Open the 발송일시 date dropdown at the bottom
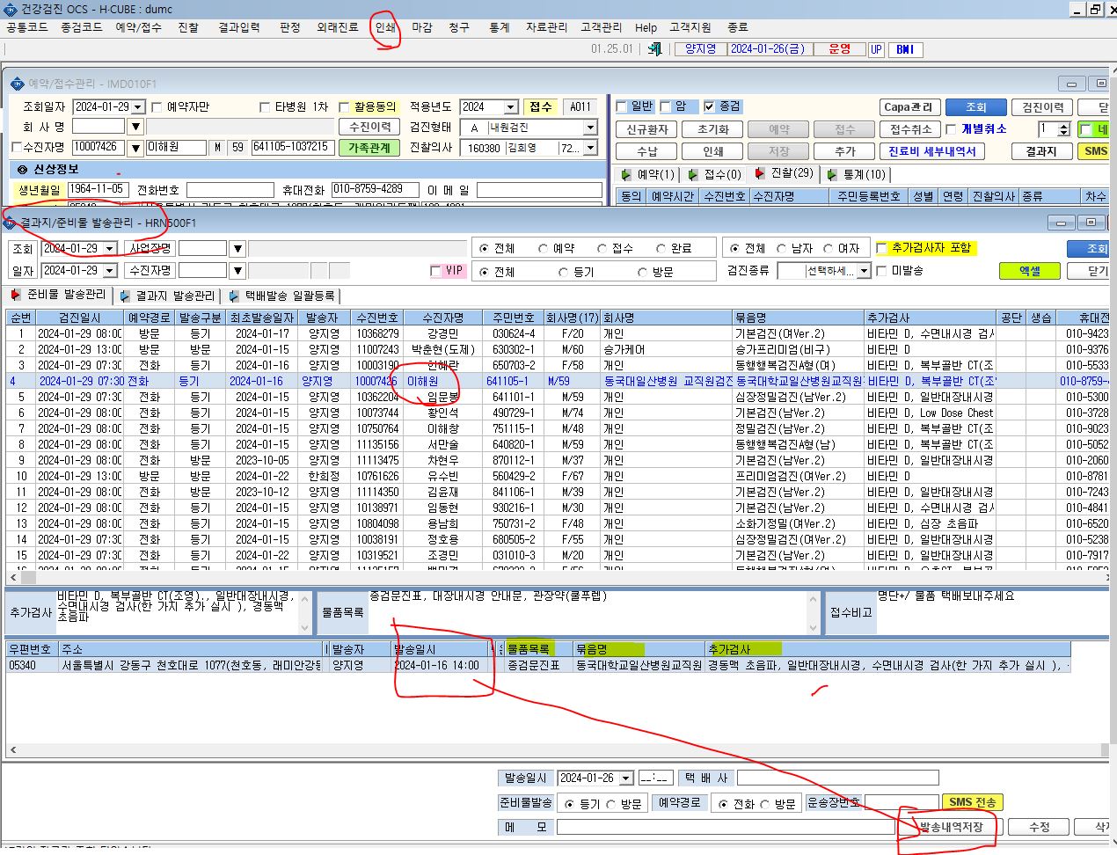1117x855 pixels. [x=626, y=778]
